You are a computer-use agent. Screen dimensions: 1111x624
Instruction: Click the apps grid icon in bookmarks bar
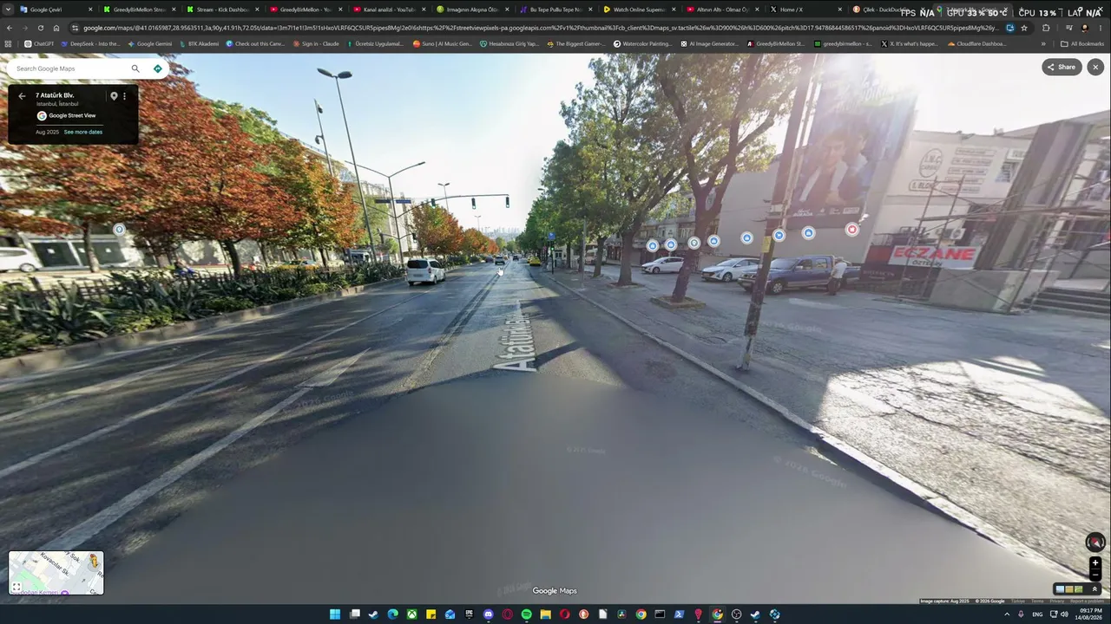(9, 43)
